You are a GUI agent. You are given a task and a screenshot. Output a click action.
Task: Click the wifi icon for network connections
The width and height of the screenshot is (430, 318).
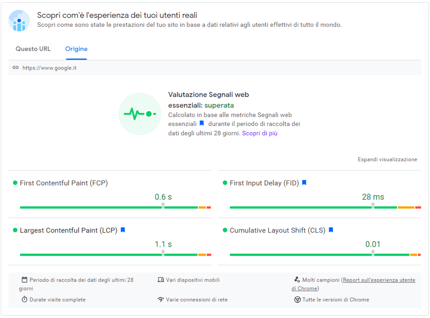tap(161, 299)
